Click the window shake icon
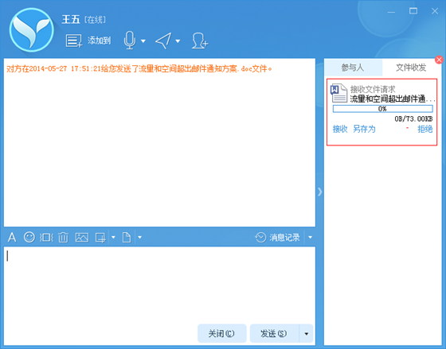Screen dimensions: 446x349 pos(46,237)
